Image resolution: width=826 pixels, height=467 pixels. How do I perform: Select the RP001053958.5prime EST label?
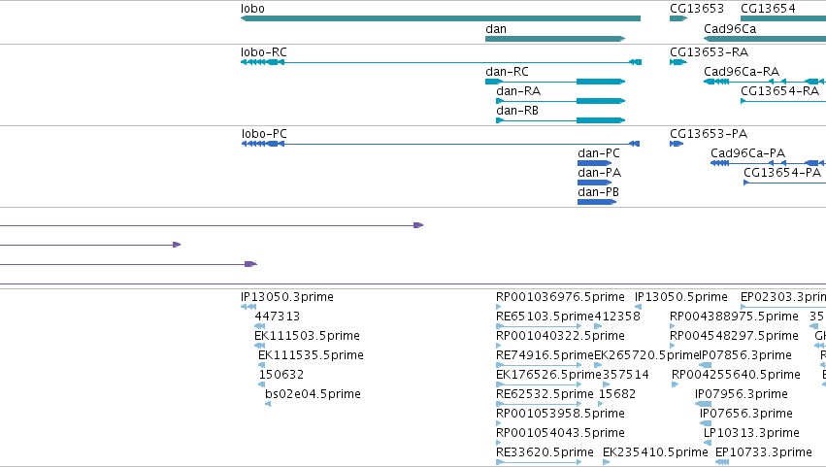tap(560, 415)
